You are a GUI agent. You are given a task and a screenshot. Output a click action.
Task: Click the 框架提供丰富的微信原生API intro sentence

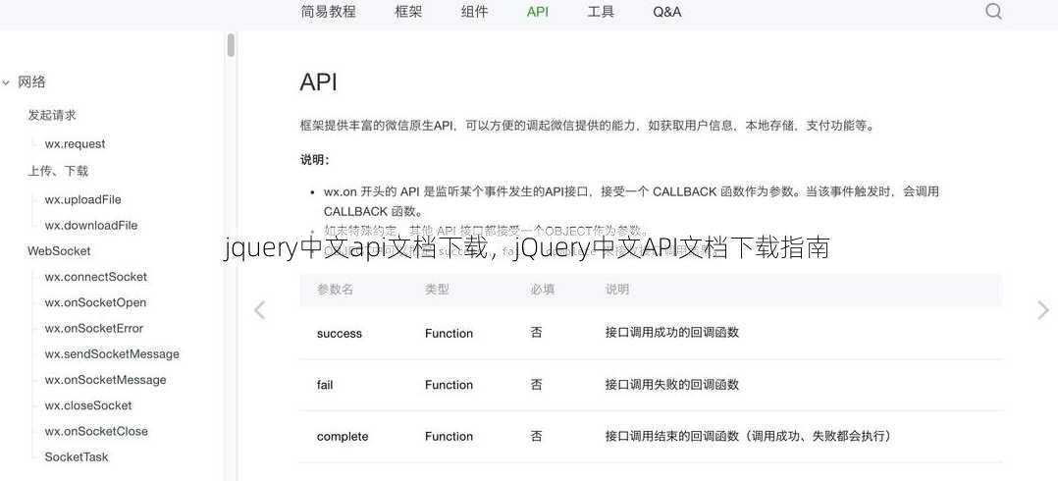point(587,126)
